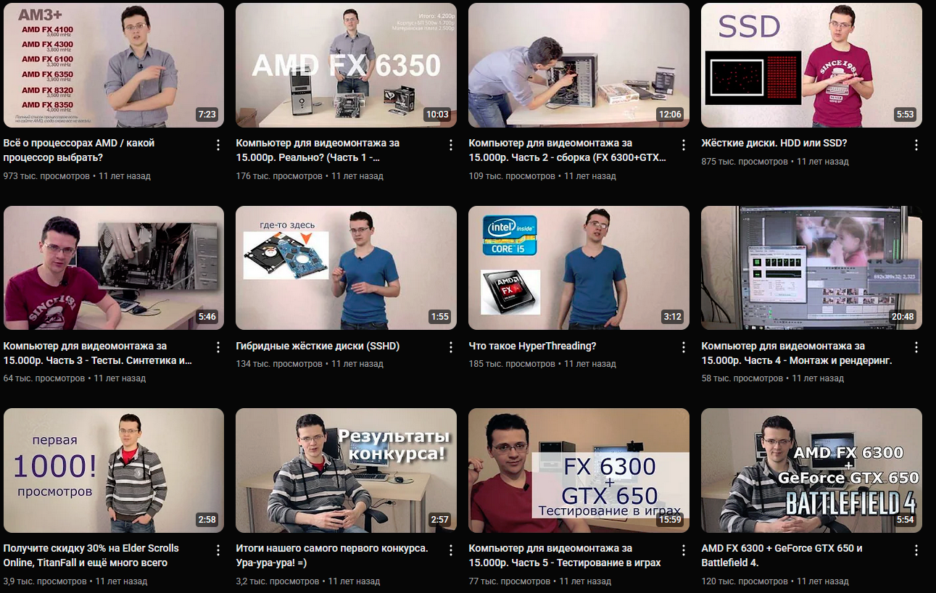
Task: Open three-dot menu for Elder Scrolls discount video
Action: 218,550
